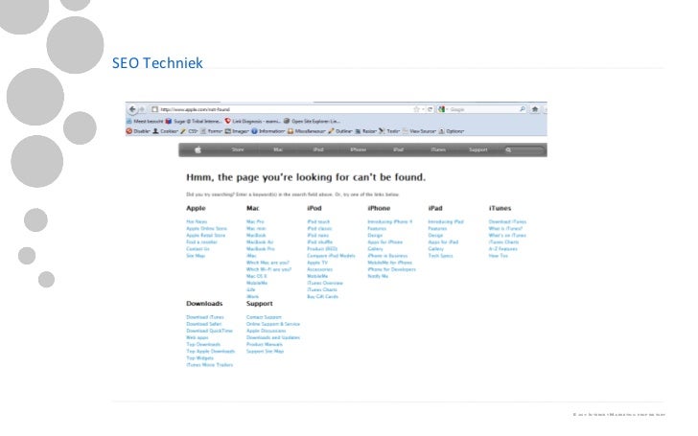
Task: Open the Hot News link
Action: click(x=197, y=221)
